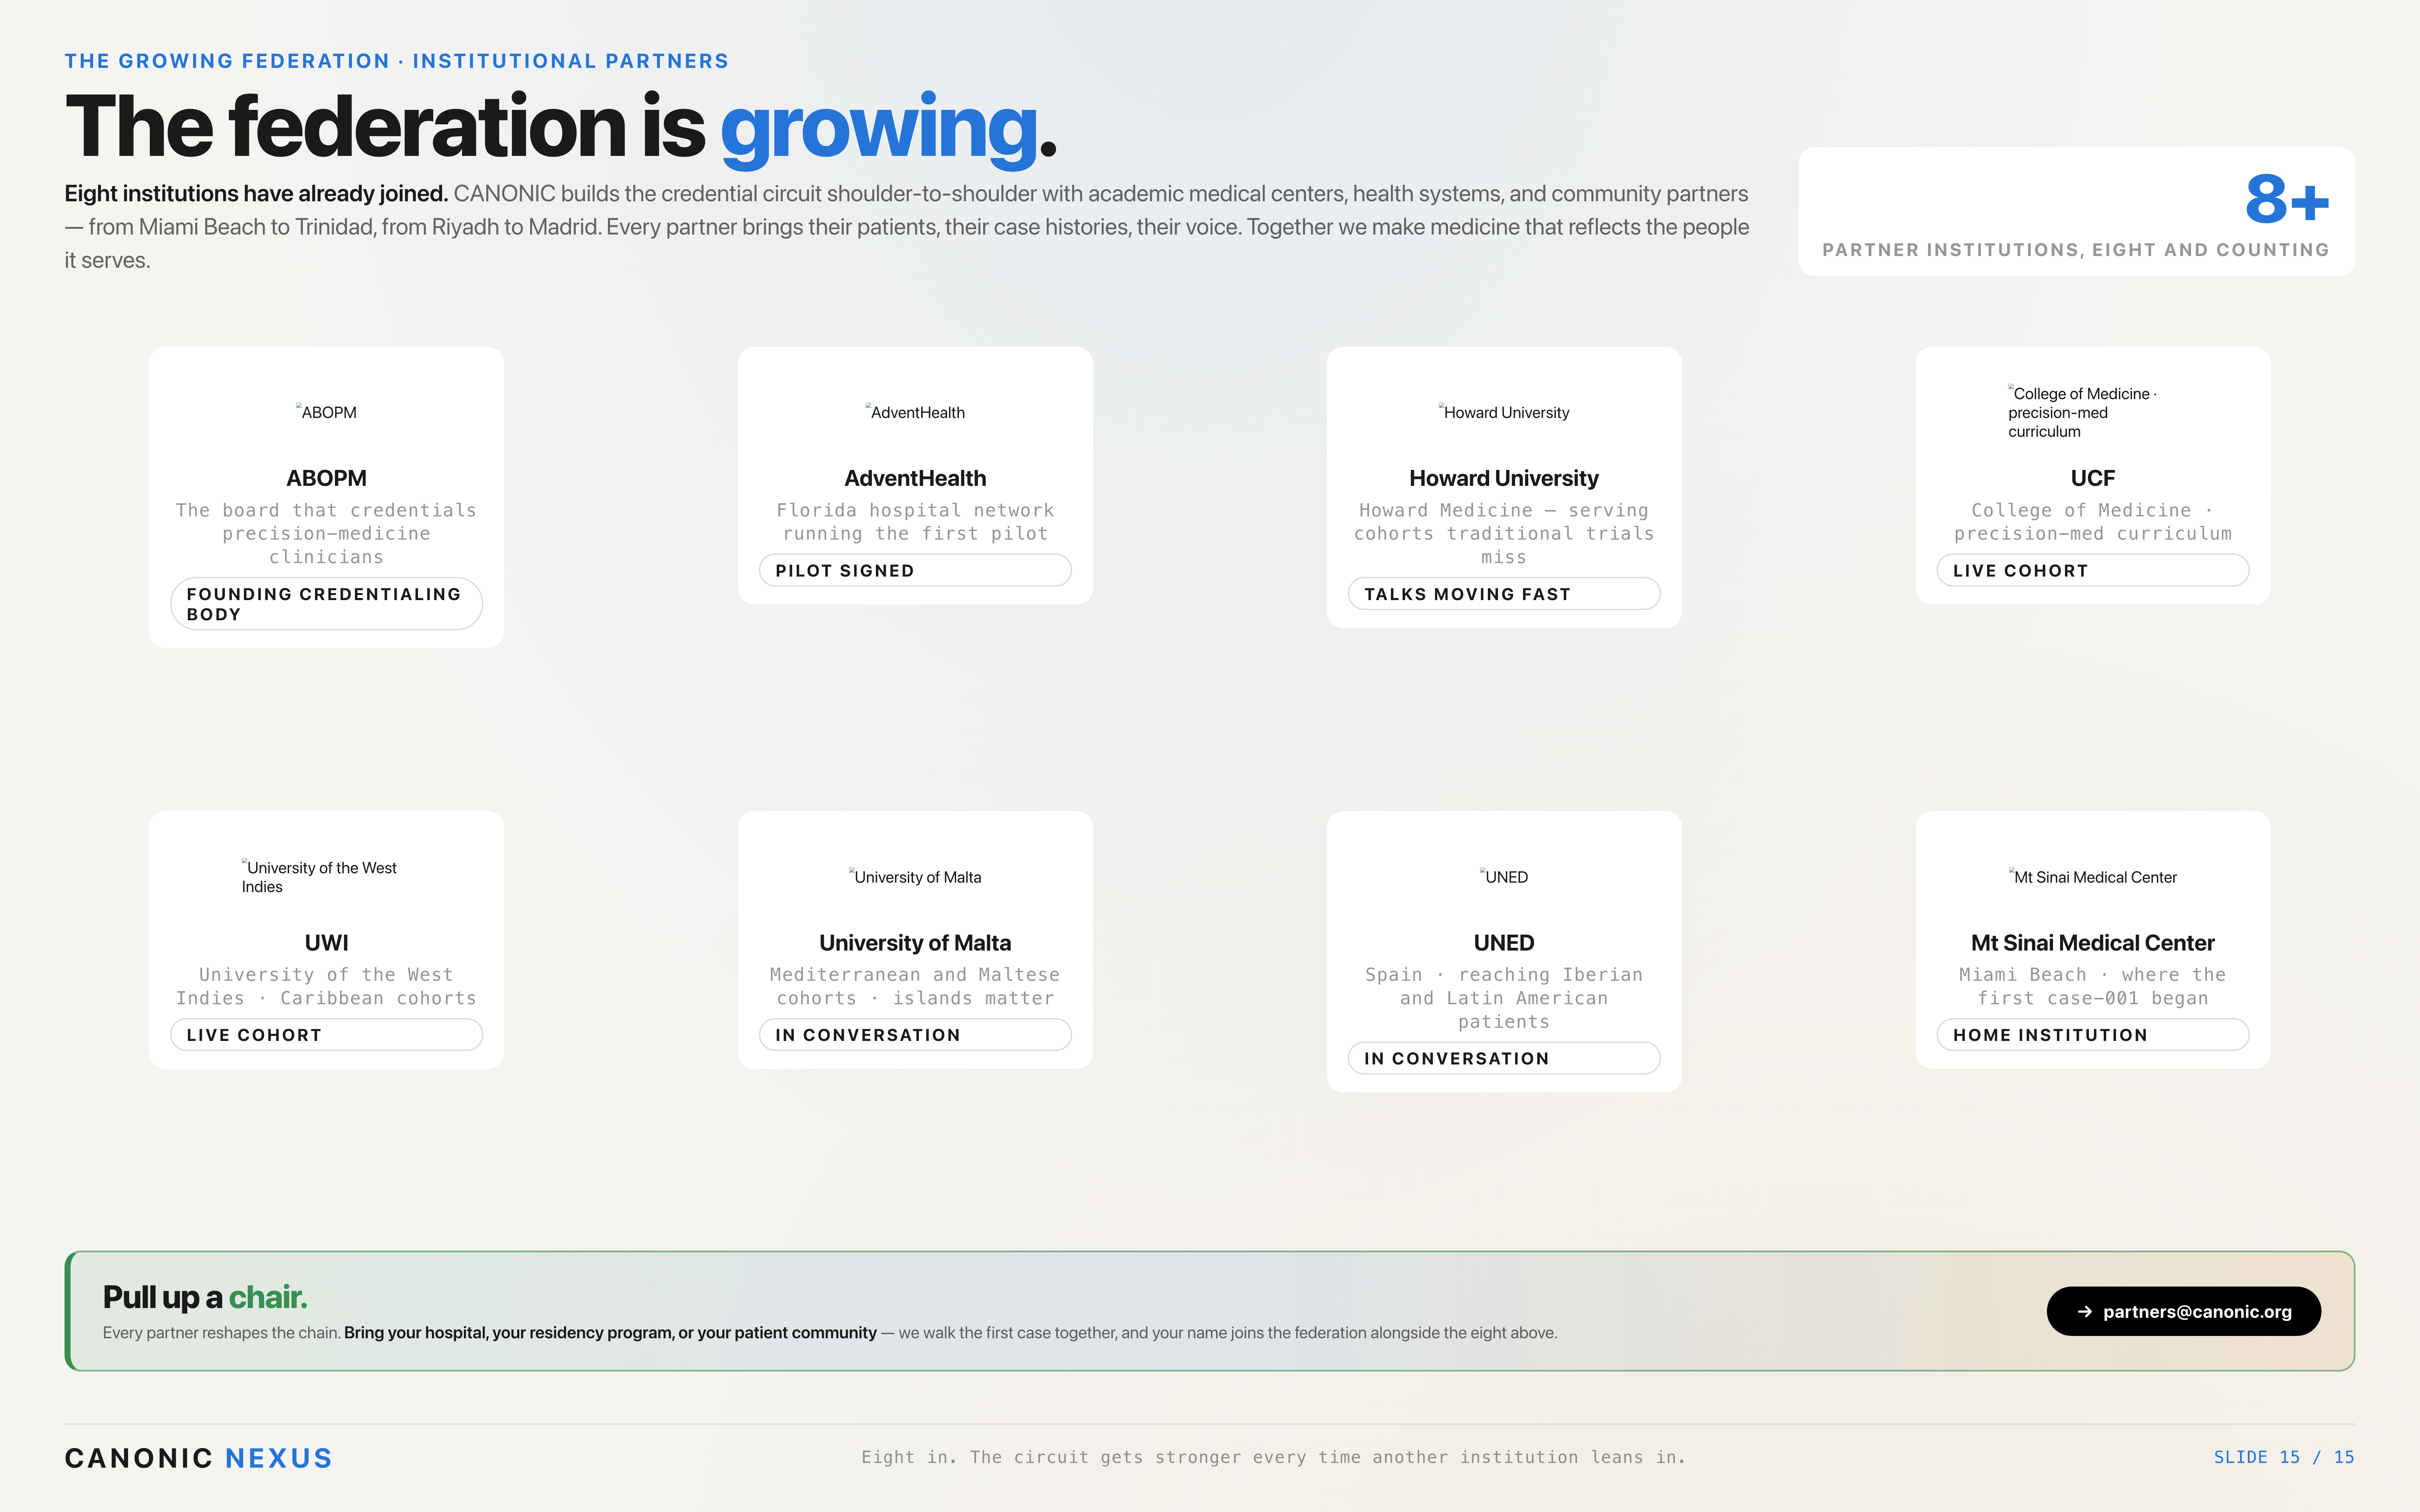Select the Pilot Signed status badge

(915, 570)
